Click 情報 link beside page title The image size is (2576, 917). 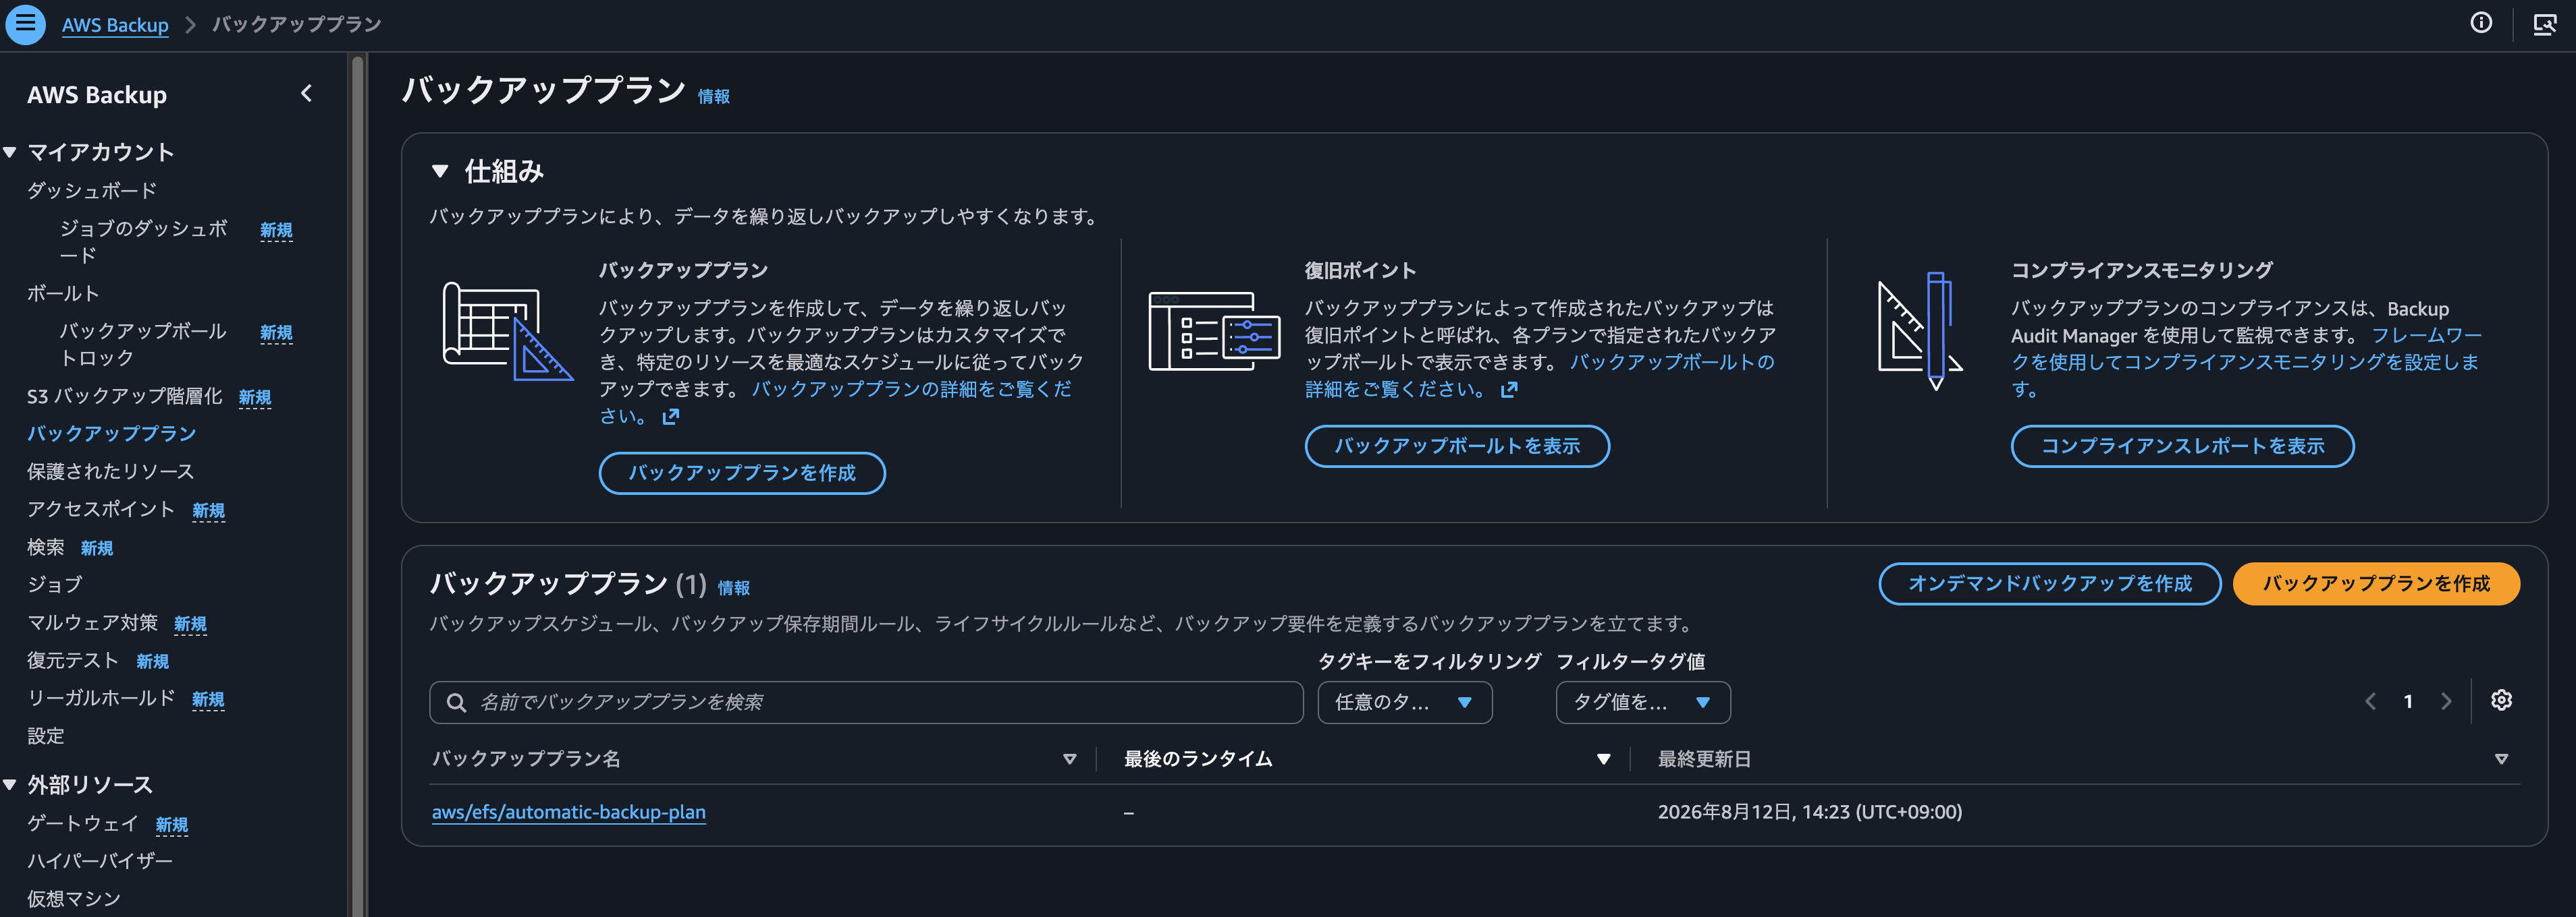pos(713,96)
